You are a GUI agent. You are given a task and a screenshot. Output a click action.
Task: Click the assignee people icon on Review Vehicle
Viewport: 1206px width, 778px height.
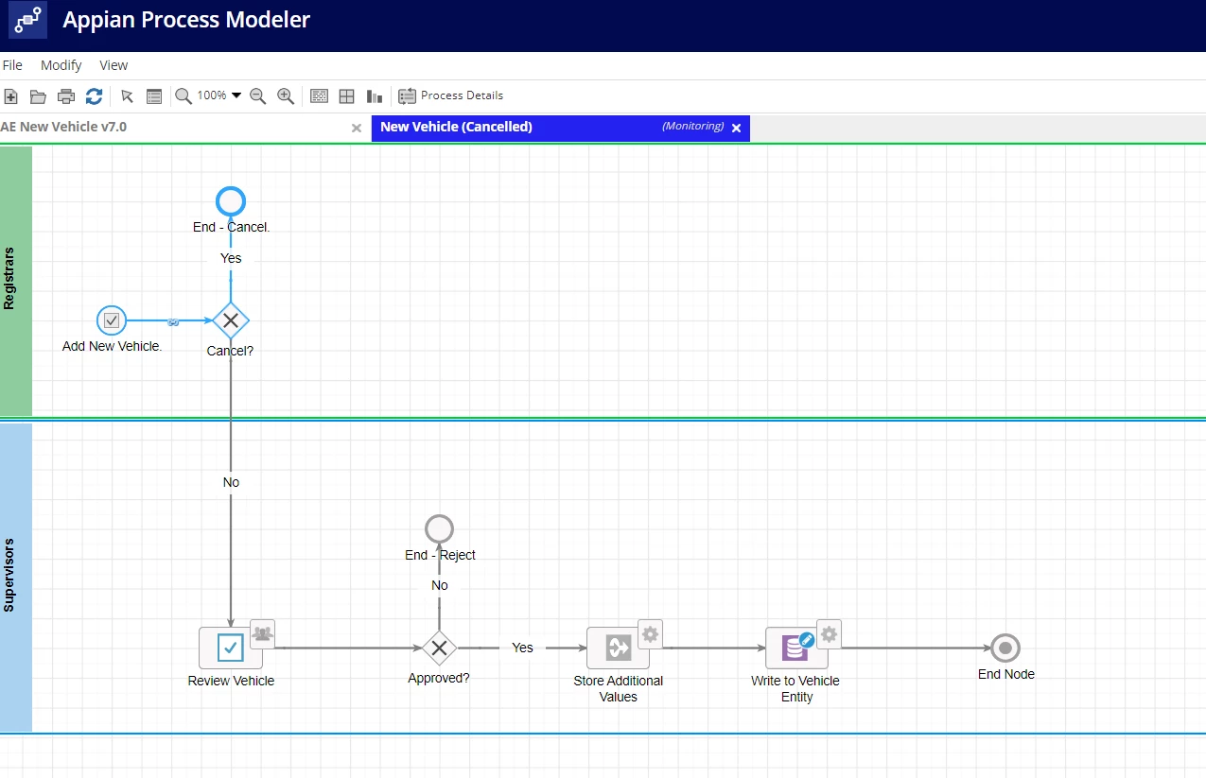[262, 633]
